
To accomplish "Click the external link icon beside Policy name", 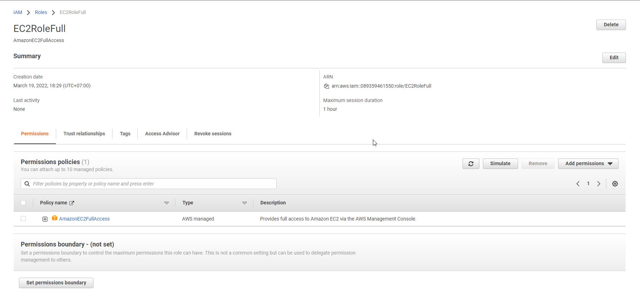I will pyautogui.click(x=72, y=203).
